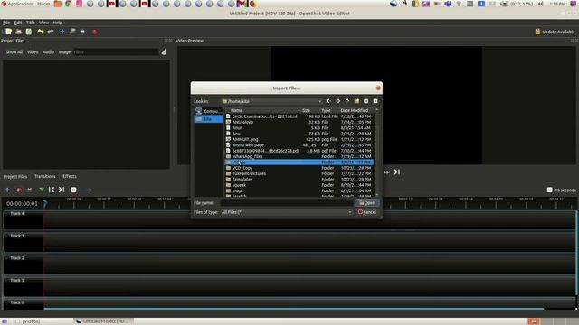Screen dimensions: 579x325
Task: Open the Places menu in top panel
Action: click(43, 4)
